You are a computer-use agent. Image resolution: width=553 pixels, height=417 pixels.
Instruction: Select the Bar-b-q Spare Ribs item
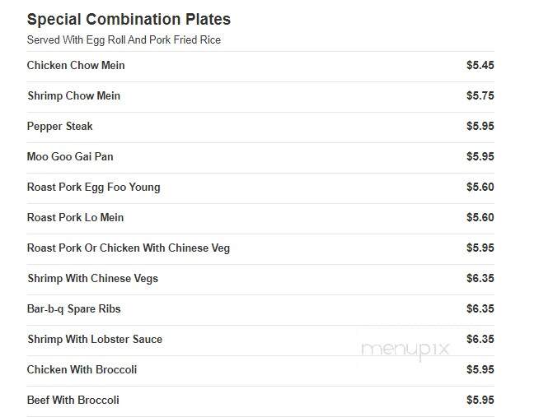pos(73,309)
